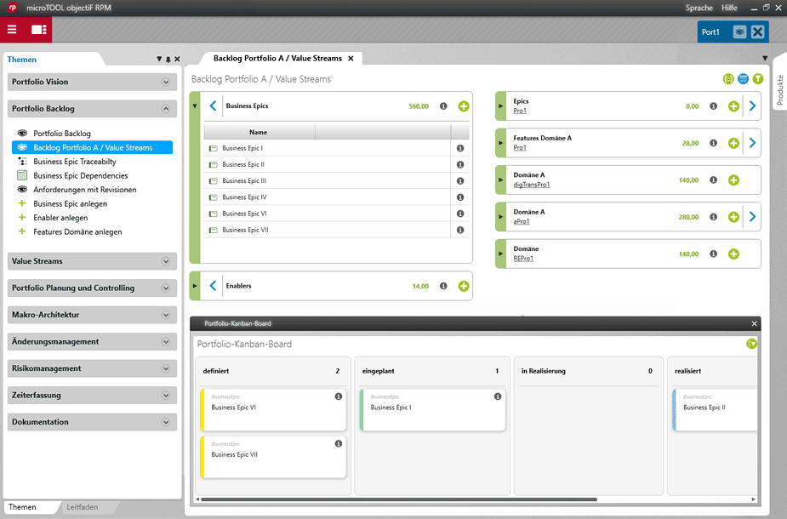Expand the Risikomanagement section
This screenshot has width=787, height=519.
[166, 369]
